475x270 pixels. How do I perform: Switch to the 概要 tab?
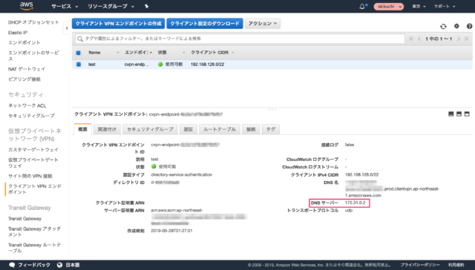pyautogui.click(x=82, y=129)
